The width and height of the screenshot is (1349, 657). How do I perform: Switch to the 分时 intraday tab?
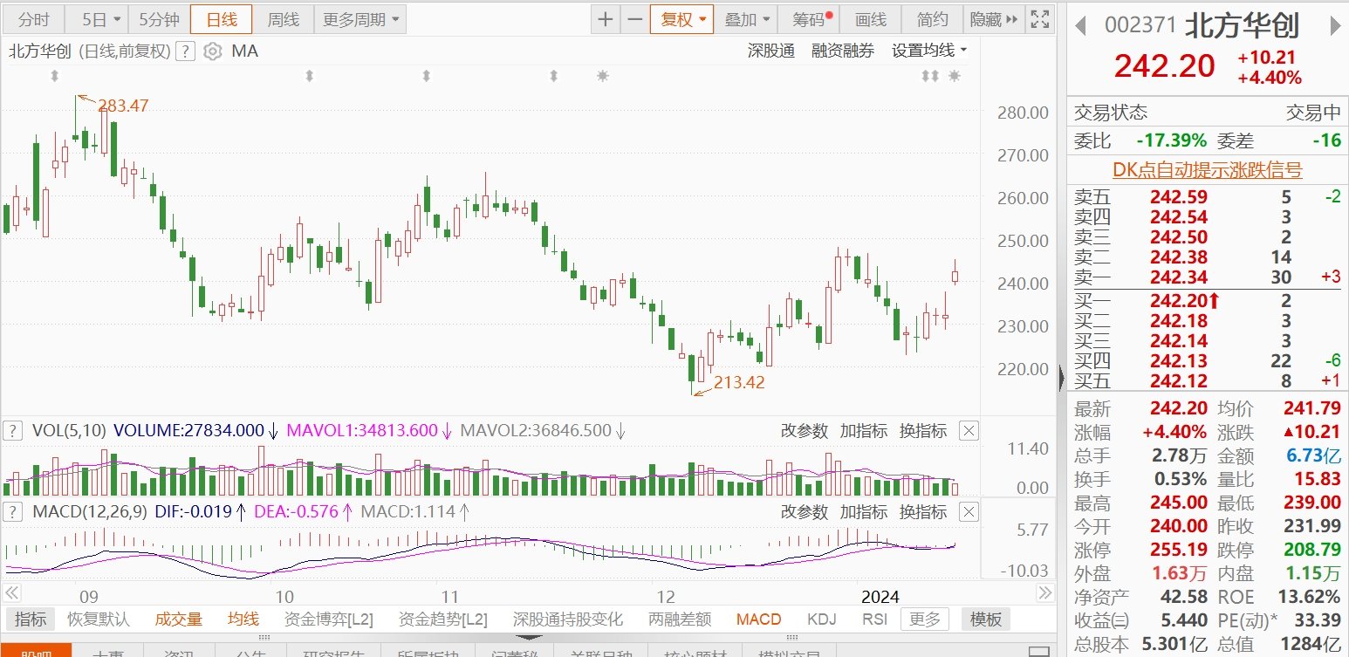[34, 19]
